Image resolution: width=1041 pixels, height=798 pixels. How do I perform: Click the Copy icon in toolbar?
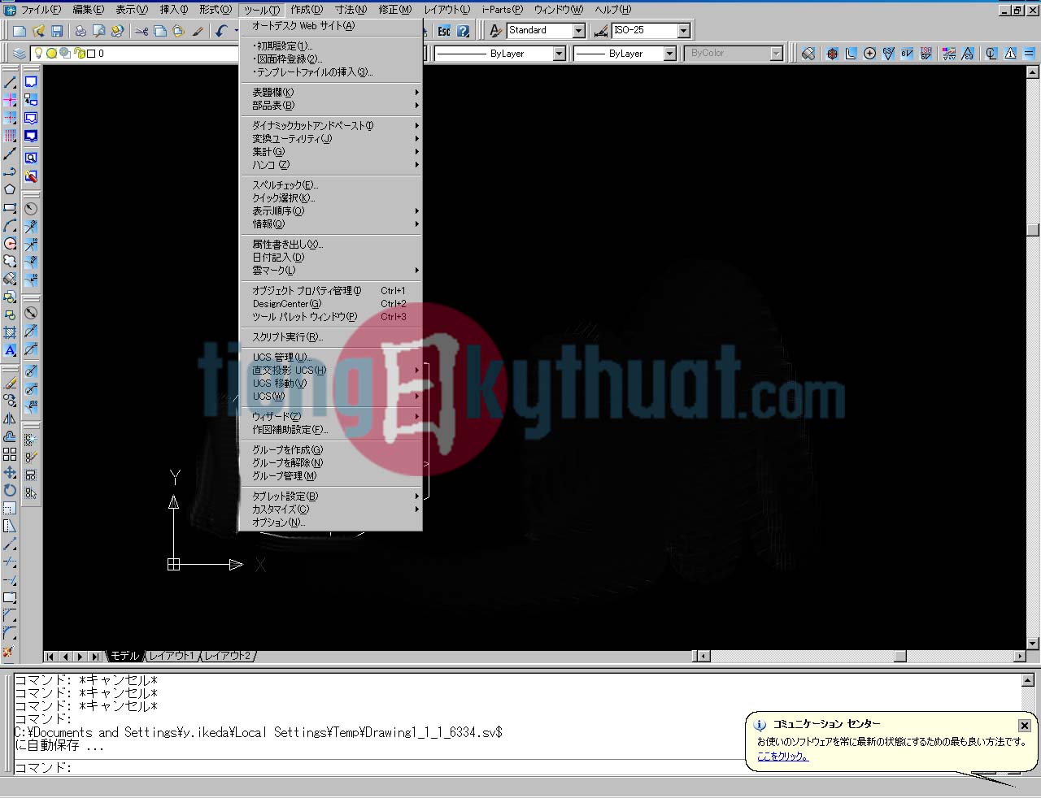160,31
